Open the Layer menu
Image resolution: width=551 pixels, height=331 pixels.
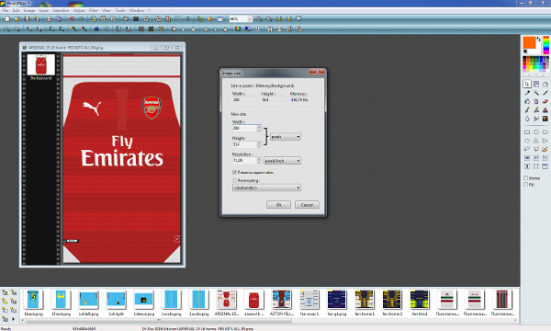(43, 10)
